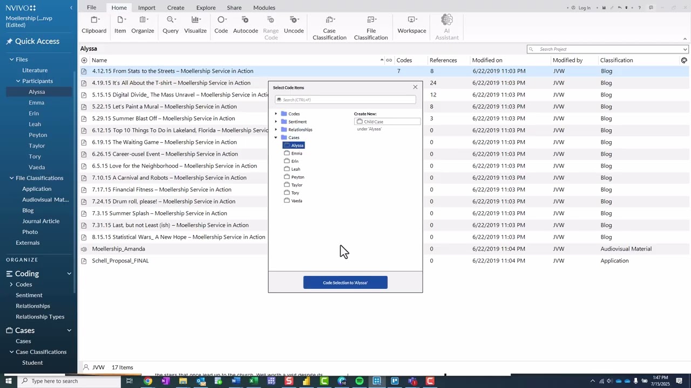Sort the file list by Modified on
Viewport: 691px width, 388px height.
pyautogui.click(x=487, y=60)
